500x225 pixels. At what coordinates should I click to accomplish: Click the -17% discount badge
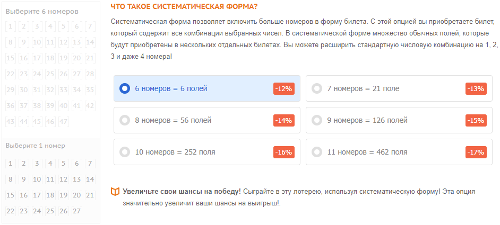[x=476, y=152]
